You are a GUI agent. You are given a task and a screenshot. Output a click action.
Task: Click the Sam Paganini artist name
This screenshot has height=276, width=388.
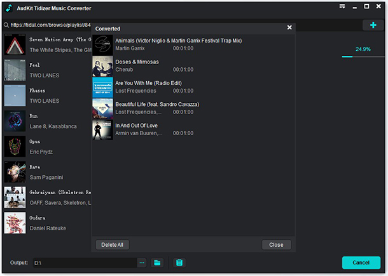tap(46, 177)
